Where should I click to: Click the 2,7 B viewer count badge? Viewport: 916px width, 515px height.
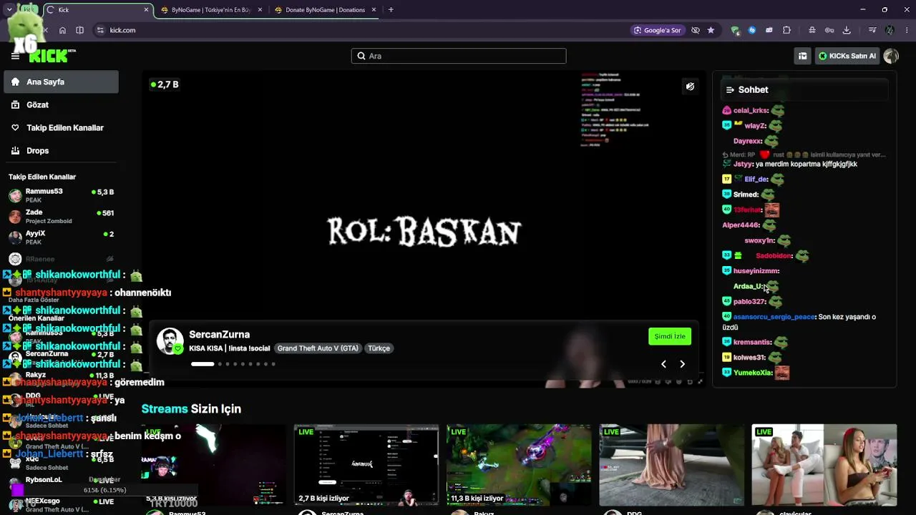(165, 84)
